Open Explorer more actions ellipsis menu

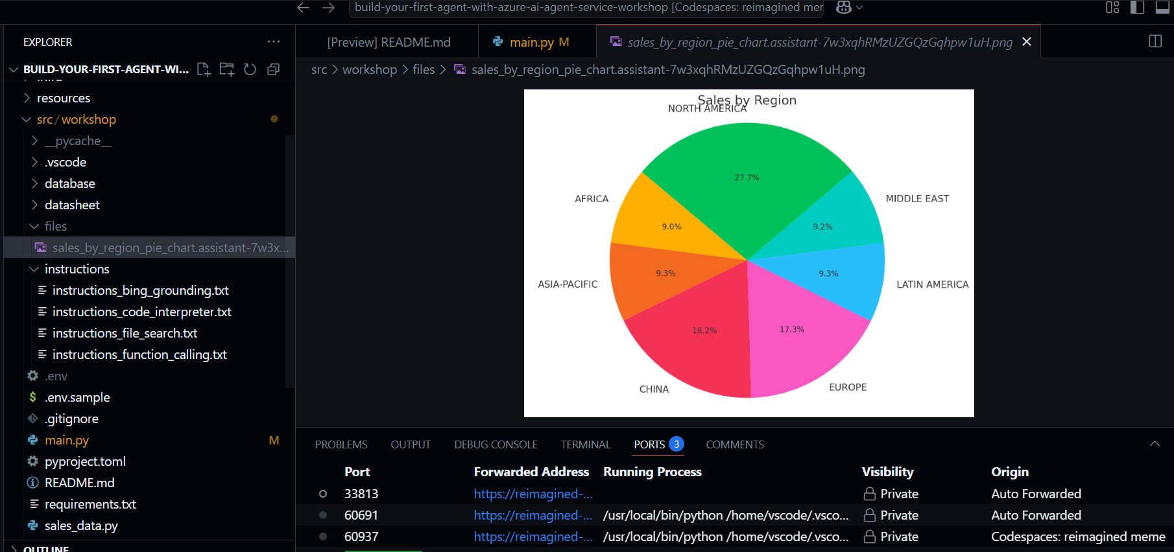pyautogui.click(x=274, y=42)
